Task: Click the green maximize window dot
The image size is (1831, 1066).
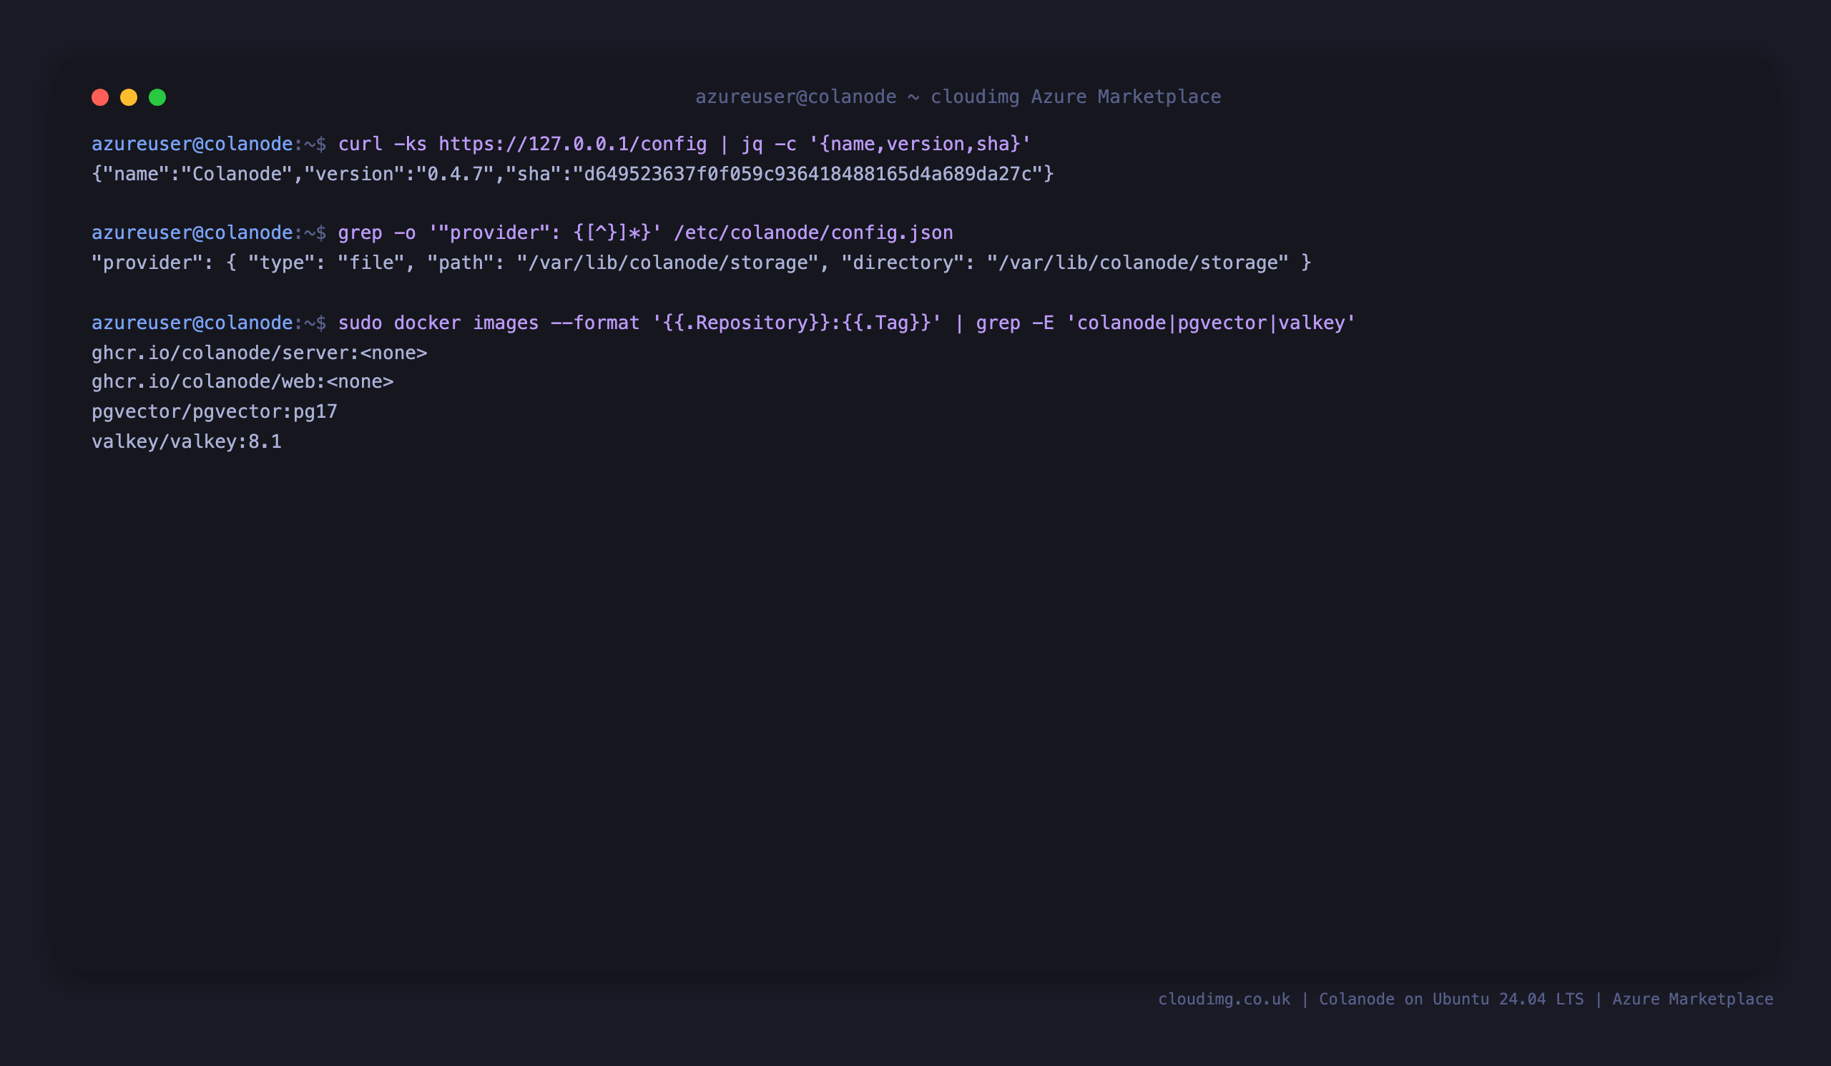Action: tap(157, 97)
